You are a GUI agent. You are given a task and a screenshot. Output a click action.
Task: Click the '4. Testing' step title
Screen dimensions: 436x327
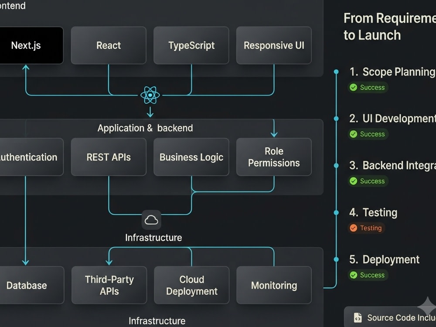pos(373,213)
